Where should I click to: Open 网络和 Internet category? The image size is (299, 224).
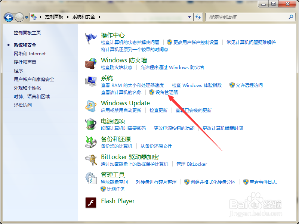pos(30,54)
